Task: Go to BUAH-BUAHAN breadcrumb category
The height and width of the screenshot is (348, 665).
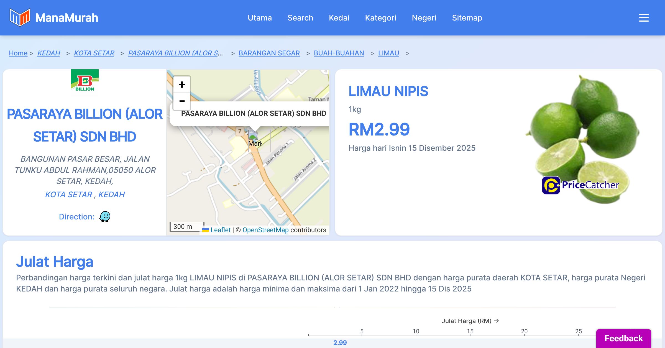Action: (339, 53)
